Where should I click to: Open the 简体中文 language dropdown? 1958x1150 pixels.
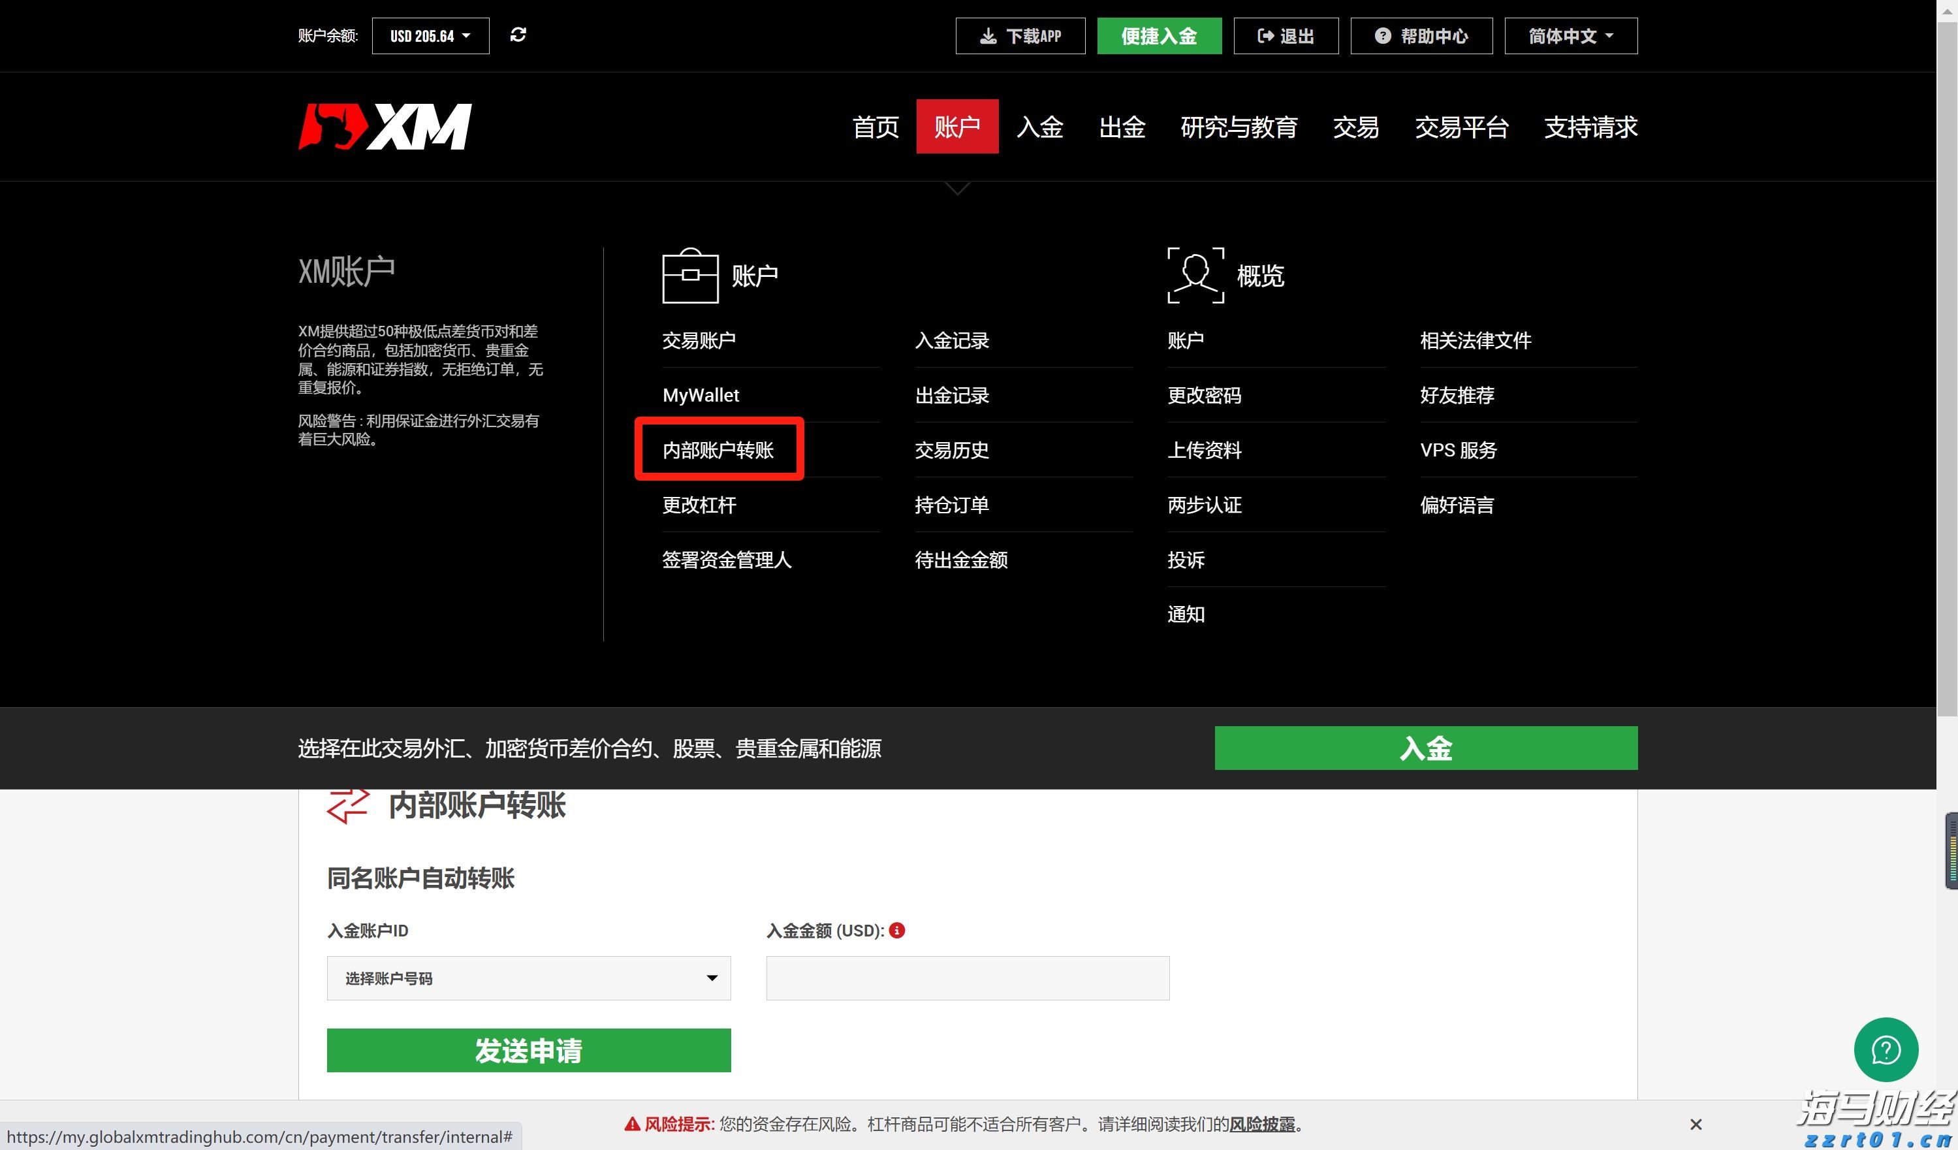pos(1570,35)
